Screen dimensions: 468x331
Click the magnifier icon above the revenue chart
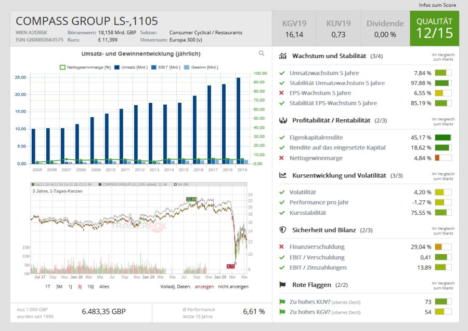[262, 53]
